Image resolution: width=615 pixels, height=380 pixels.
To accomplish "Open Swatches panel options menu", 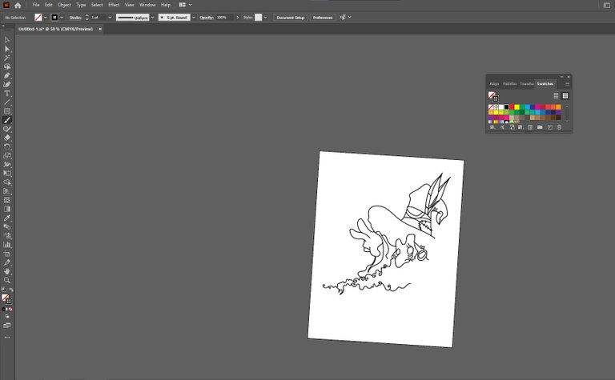I will click(567, 84).
